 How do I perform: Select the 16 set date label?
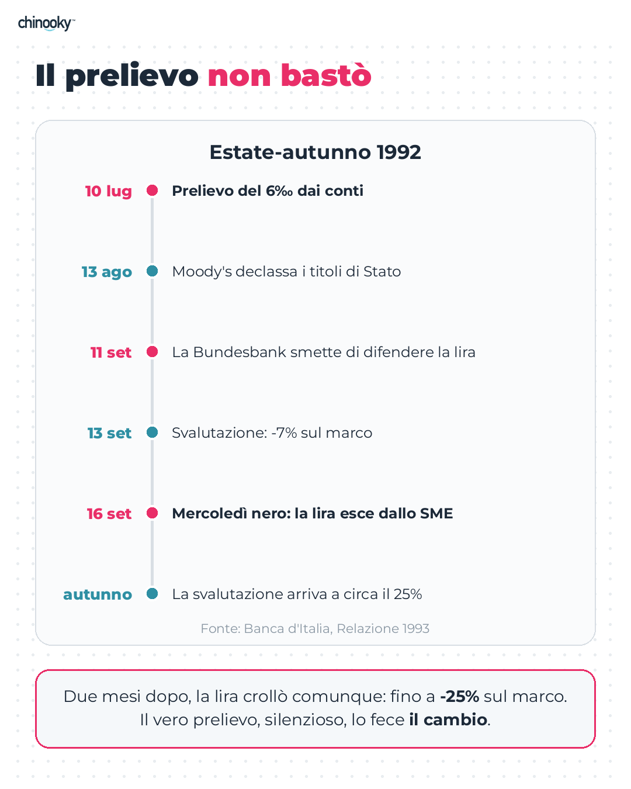(x=109, y=514)
